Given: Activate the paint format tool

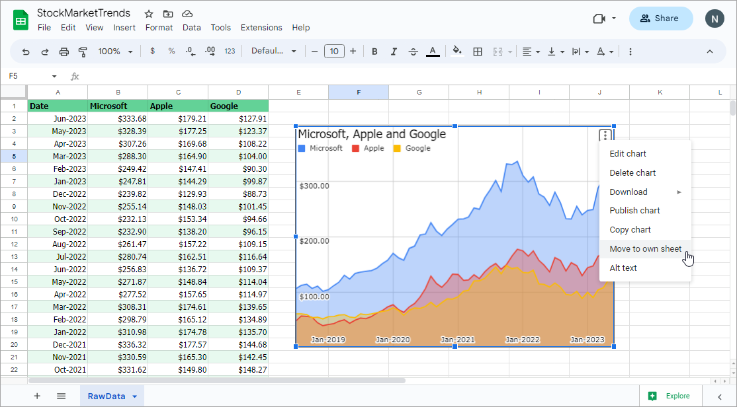Looking at the screenshot, I should (x=83, y=52).
